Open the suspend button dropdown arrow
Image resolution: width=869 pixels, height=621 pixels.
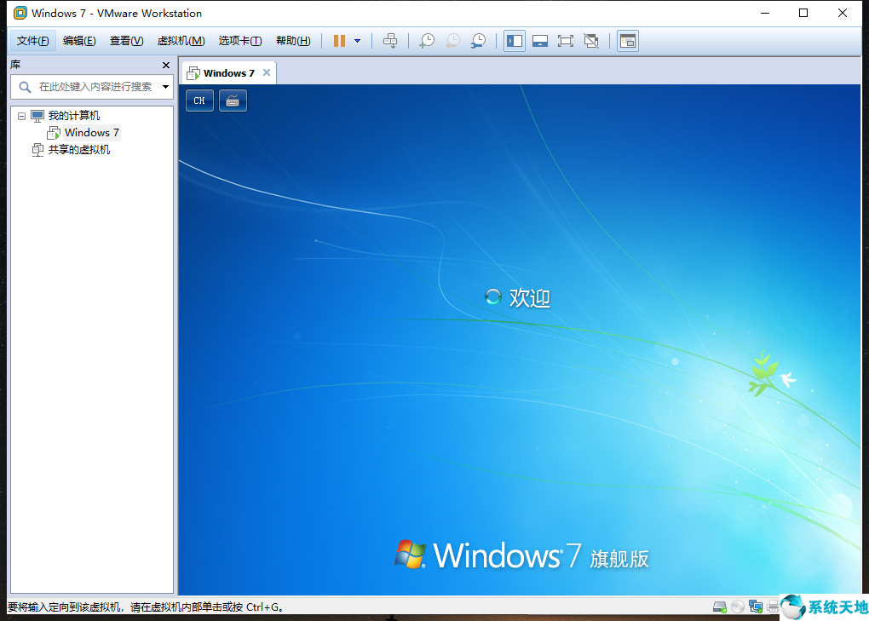click(356, 40)
